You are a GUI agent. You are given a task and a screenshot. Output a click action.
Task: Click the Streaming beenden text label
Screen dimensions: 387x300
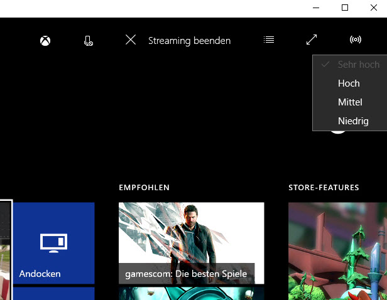coord(189,41)
